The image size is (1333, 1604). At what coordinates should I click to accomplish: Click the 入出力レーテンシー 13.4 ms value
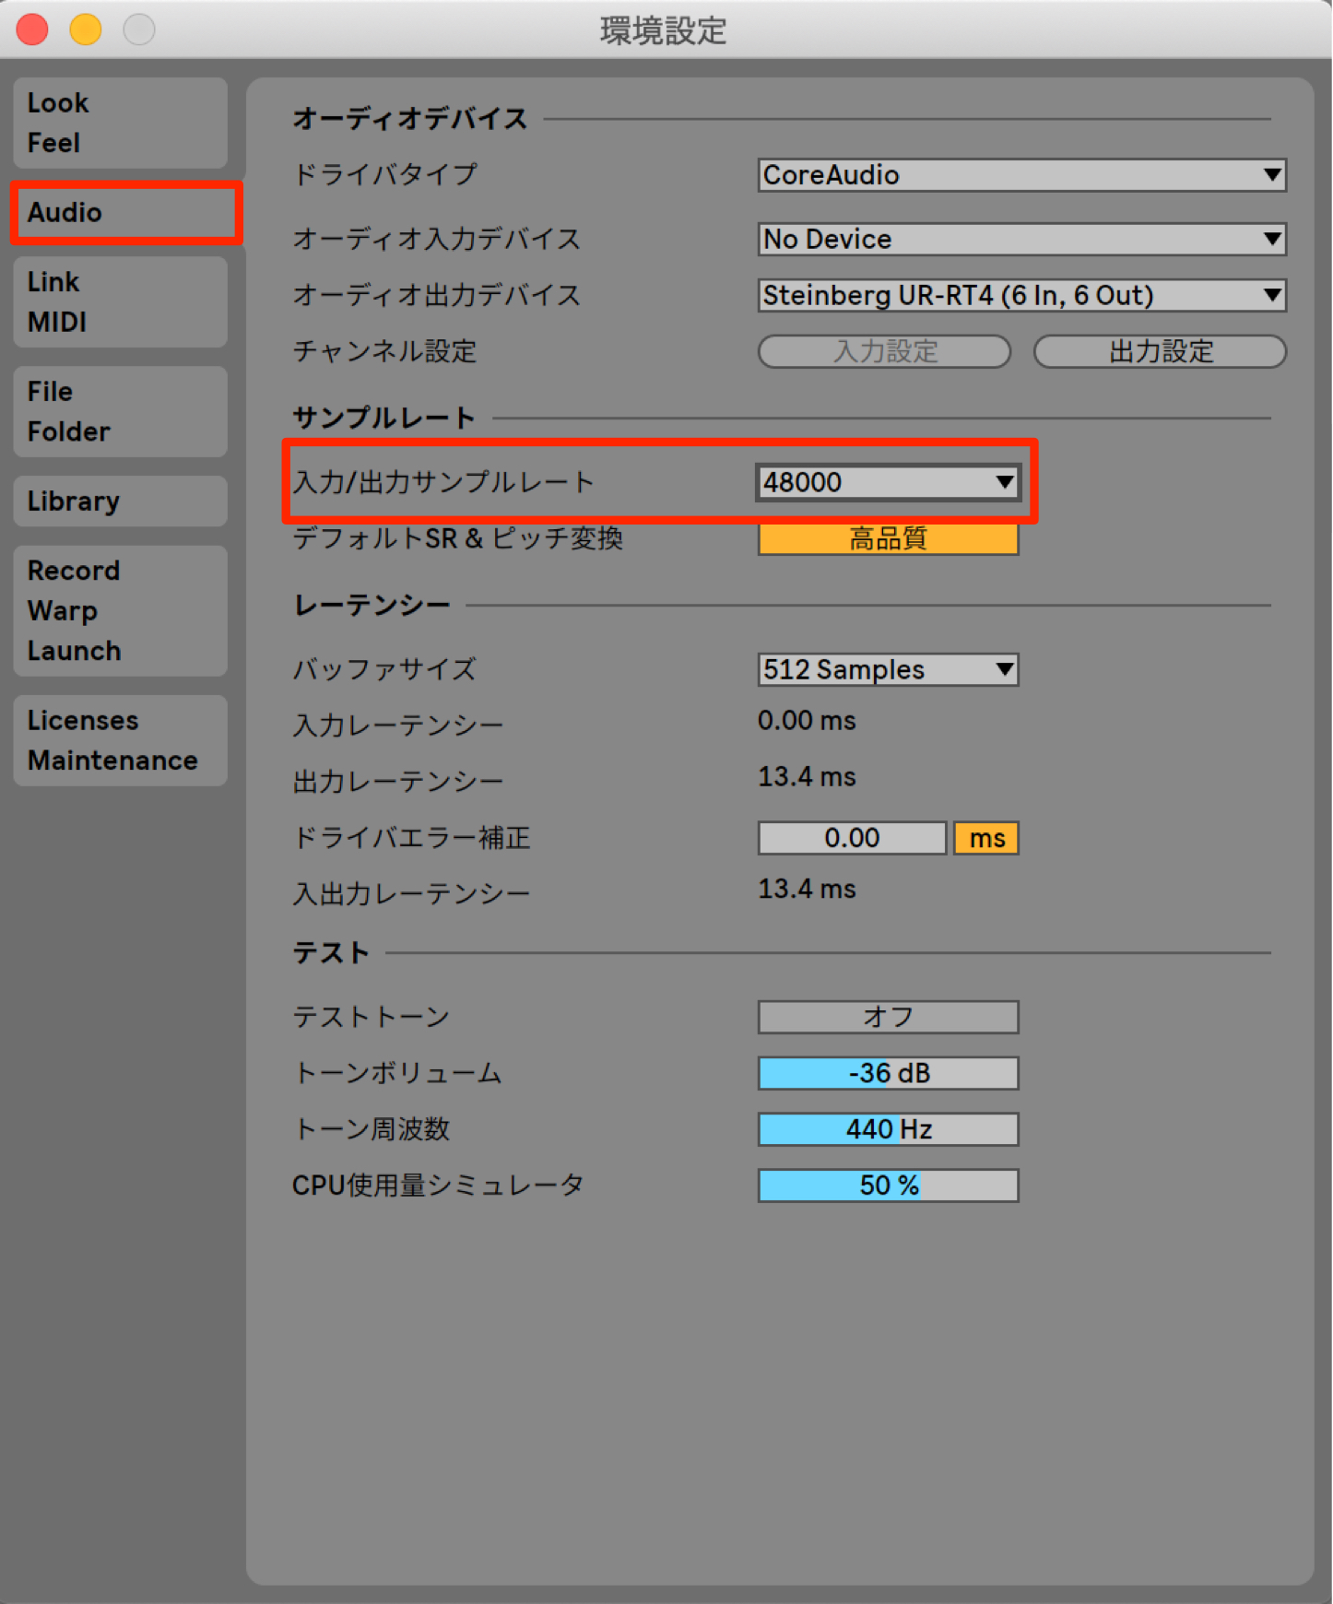807,890
